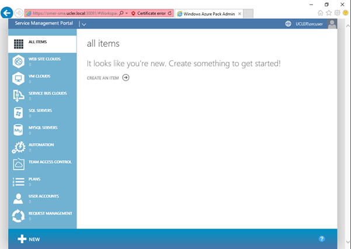Open Service Bus Clouds icon
351x249 pixels.
18,96
